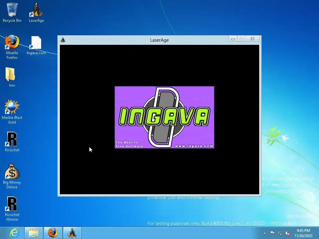Switch to Firefox in the taskbar
319x239 pixels.
point(53,233)
